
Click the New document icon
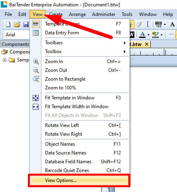[x=8, y=24]
